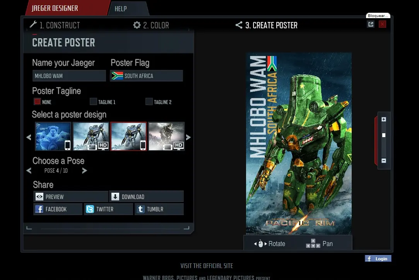Click the Download button
This screenshot has width=419, height=280.
146,197
